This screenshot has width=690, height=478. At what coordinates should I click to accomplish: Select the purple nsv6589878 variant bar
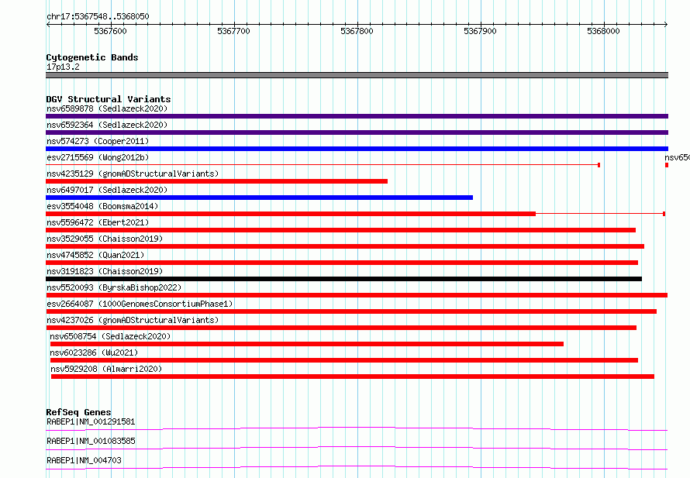[357, 116]
